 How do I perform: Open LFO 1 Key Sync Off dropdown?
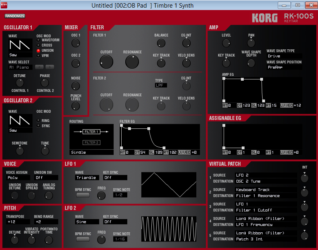pos(115,178)
